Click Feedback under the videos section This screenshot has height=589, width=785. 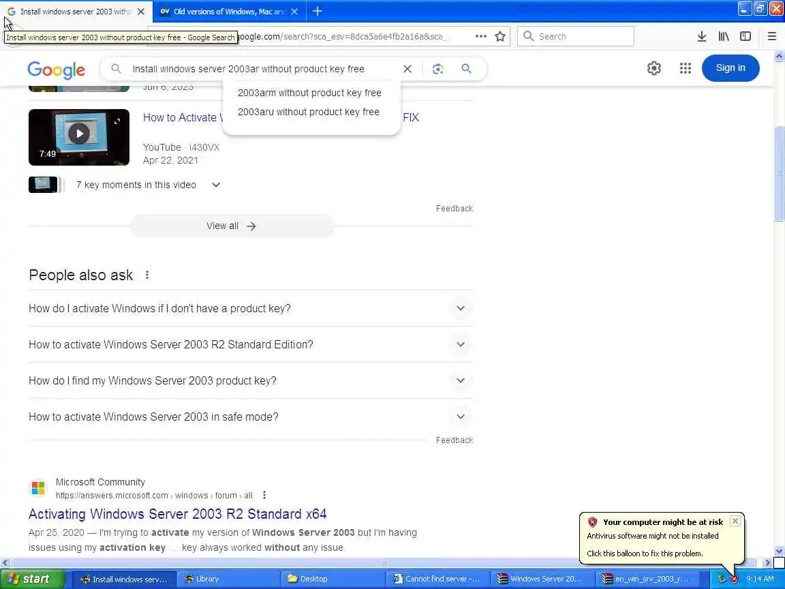coord(454,208)
